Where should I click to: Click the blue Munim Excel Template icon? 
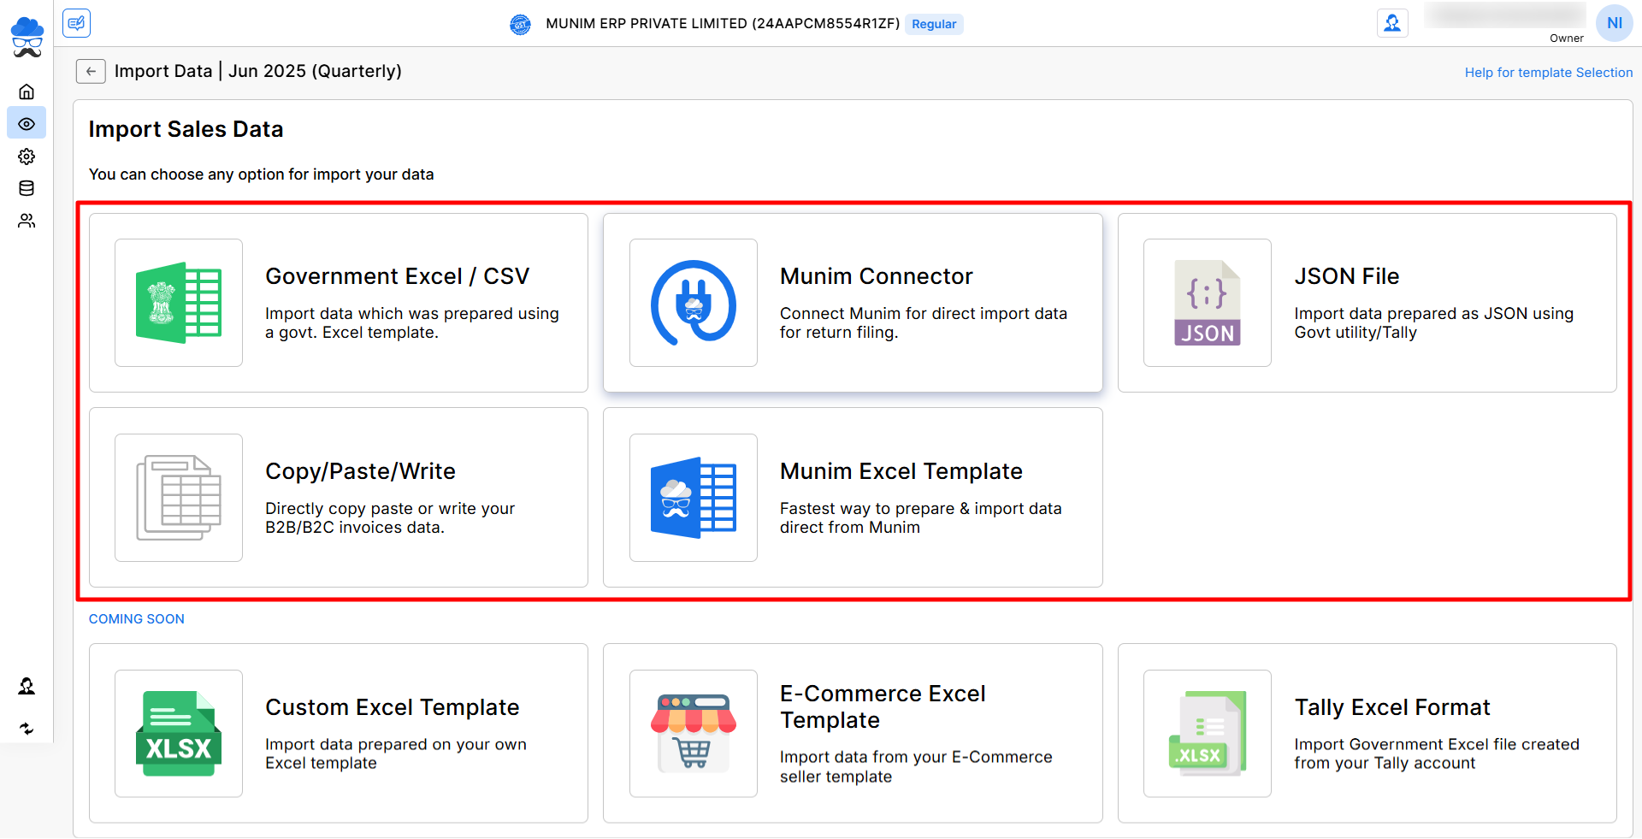694,498
